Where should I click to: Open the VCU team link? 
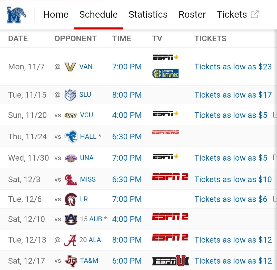(x=86, y=115)
